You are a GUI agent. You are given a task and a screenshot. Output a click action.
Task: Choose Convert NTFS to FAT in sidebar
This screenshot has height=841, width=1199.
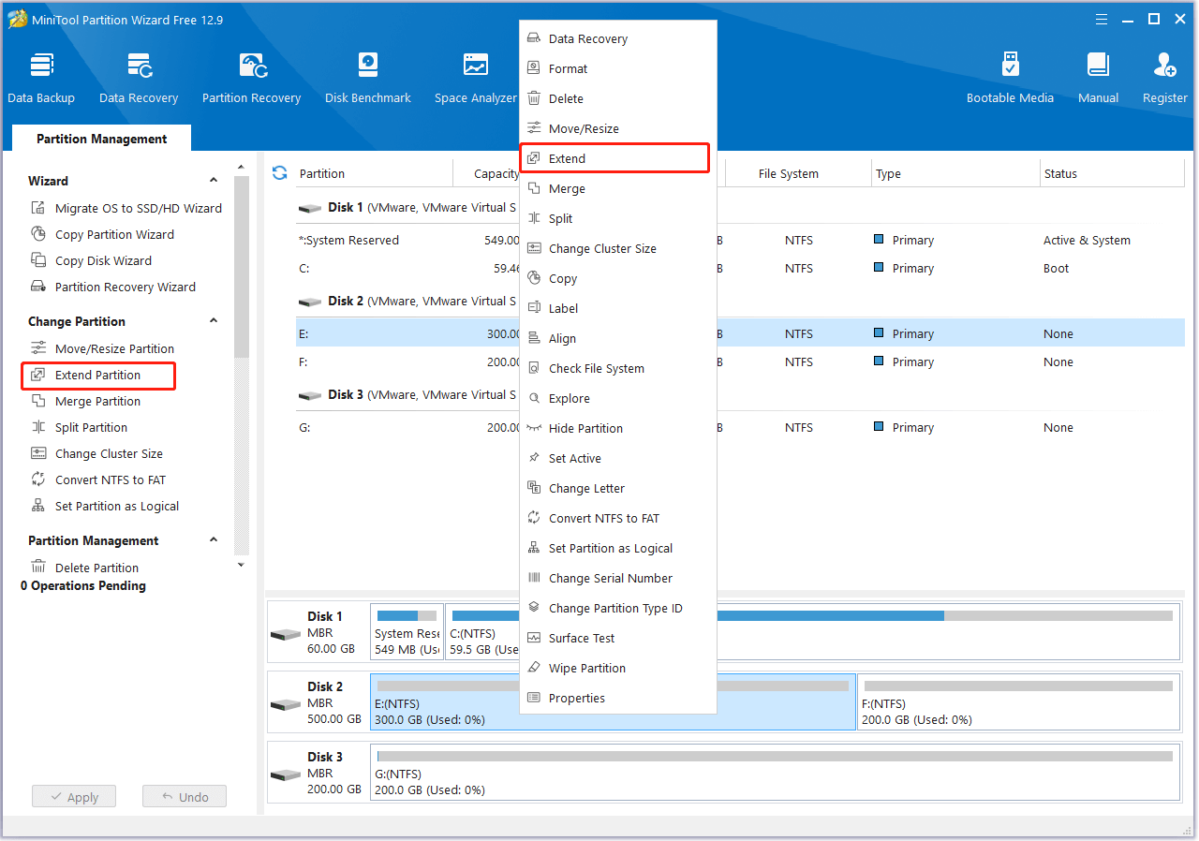[x=98, y=480]
